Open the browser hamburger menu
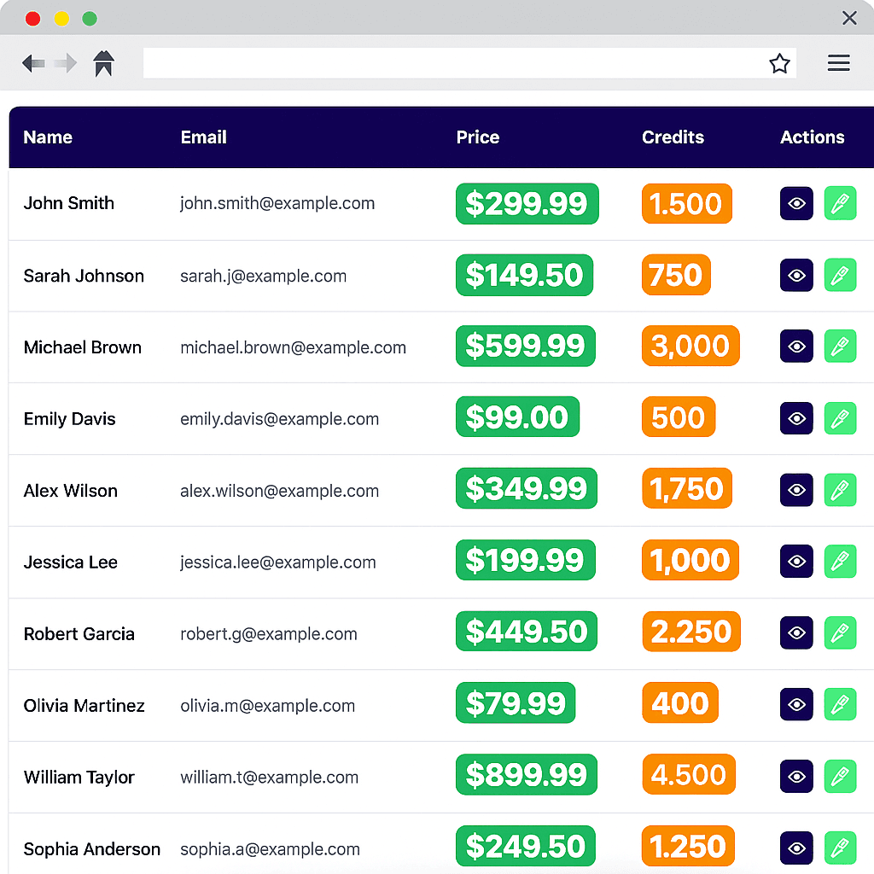The image size is (874, 874). (x=838, y=63)
